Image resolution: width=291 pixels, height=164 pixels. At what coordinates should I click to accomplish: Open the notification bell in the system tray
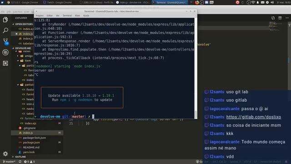[x=258, y=2]
